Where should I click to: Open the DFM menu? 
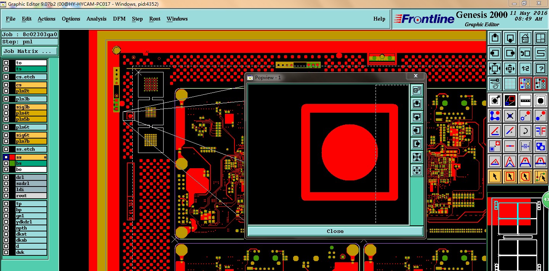click(119, 19)
